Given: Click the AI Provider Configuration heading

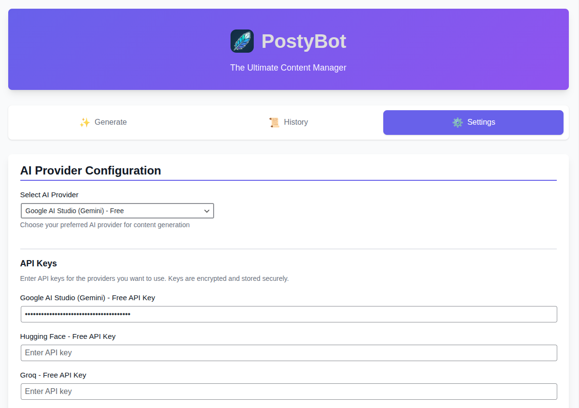Looking at the screenshot, I should (x=90, y=171).
